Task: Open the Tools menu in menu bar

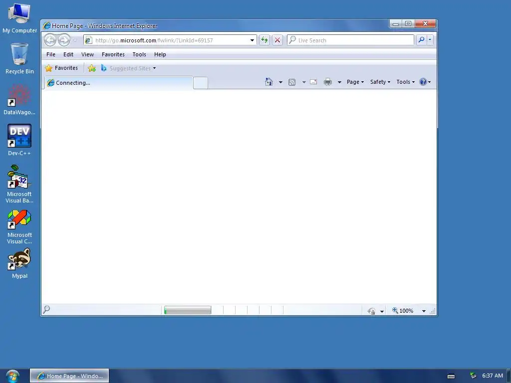Action: coord(139,54)
